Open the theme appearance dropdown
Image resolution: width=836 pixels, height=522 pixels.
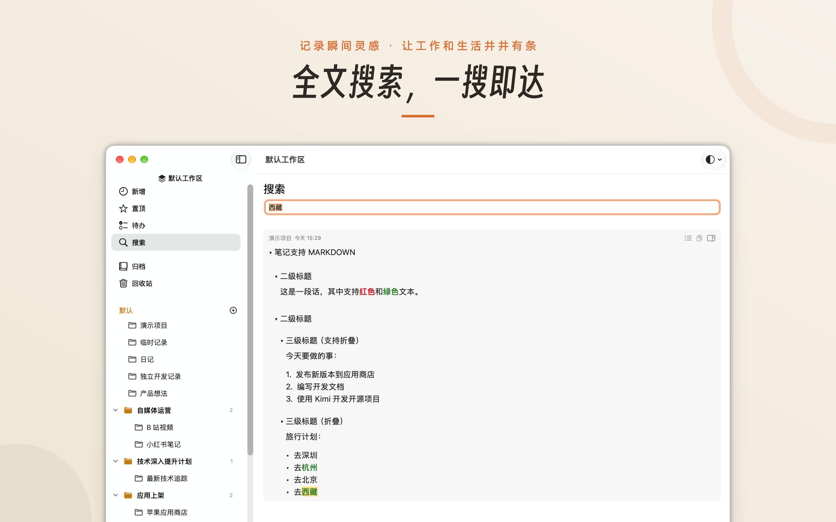(x=713, y=160)
